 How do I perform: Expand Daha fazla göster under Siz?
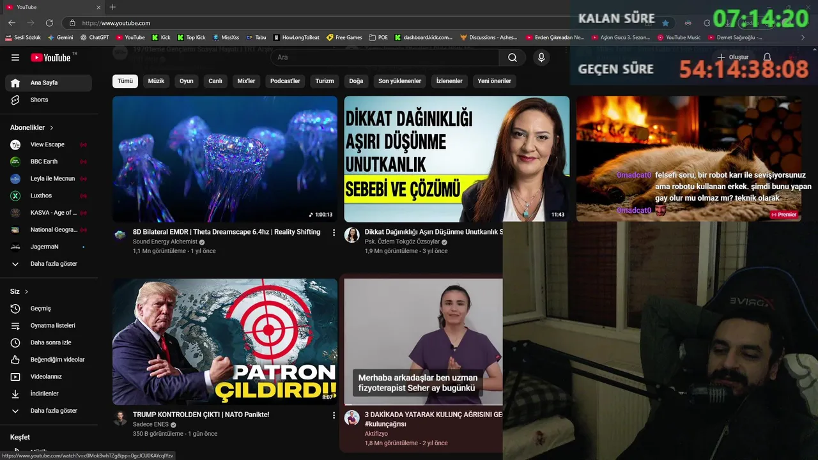click(x=49, y=411)
